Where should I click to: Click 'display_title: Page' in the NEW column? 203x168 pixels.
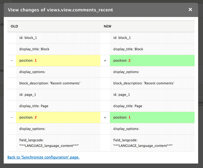pyautogui.click(x=152, y=106)
